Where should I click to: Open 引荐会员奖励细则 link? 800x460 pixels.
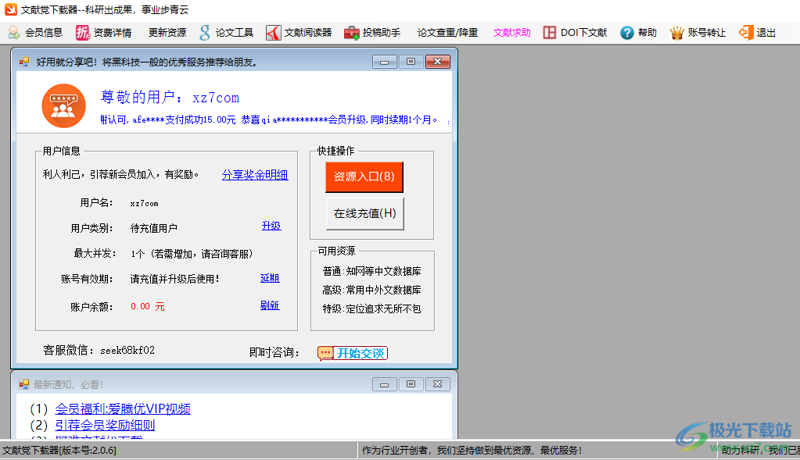pyautogui.click(x=105, y=425)
